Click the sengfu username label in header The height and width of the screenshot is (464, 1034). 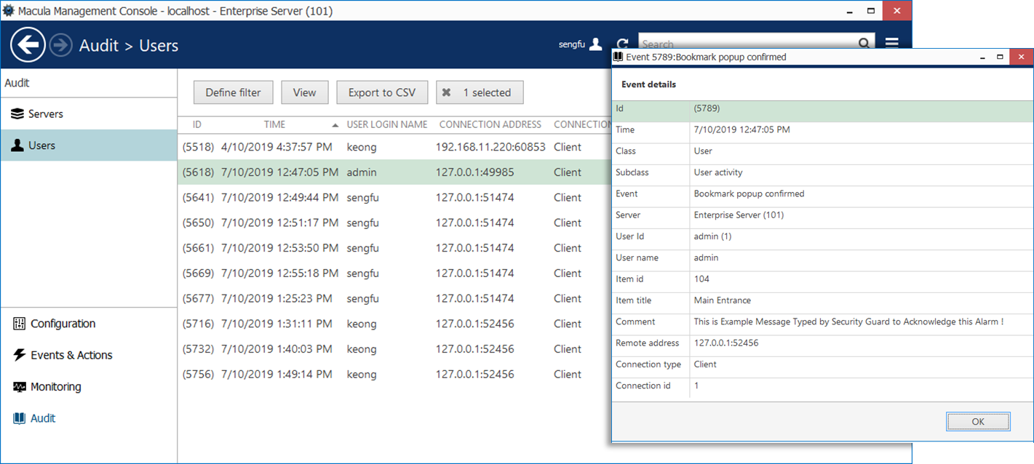coord(572,44)
